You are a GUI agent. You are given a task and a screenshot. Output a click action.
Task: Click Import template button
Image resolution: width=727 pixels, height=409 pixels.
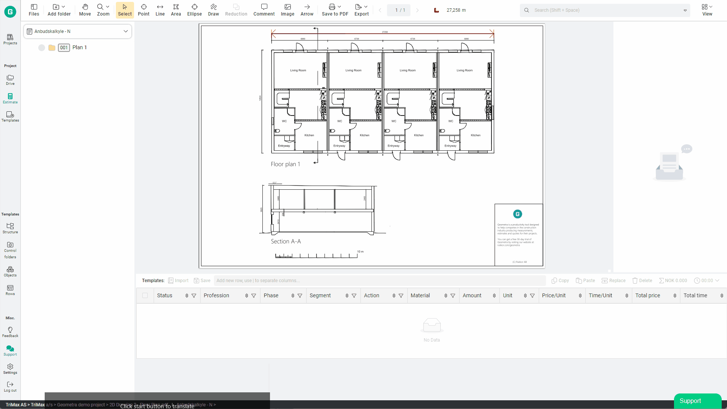(x=178, y=281)
